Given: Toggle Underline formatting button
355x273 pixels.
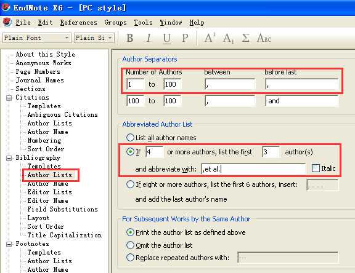Looking at the screenshot, I should [x=166, y=38].
